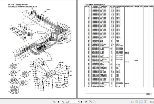Jump to the last page
The image size is (154, 104).
86,102
